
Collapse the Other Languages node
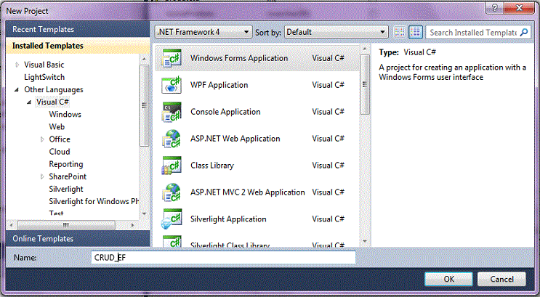tap(17, 89)
